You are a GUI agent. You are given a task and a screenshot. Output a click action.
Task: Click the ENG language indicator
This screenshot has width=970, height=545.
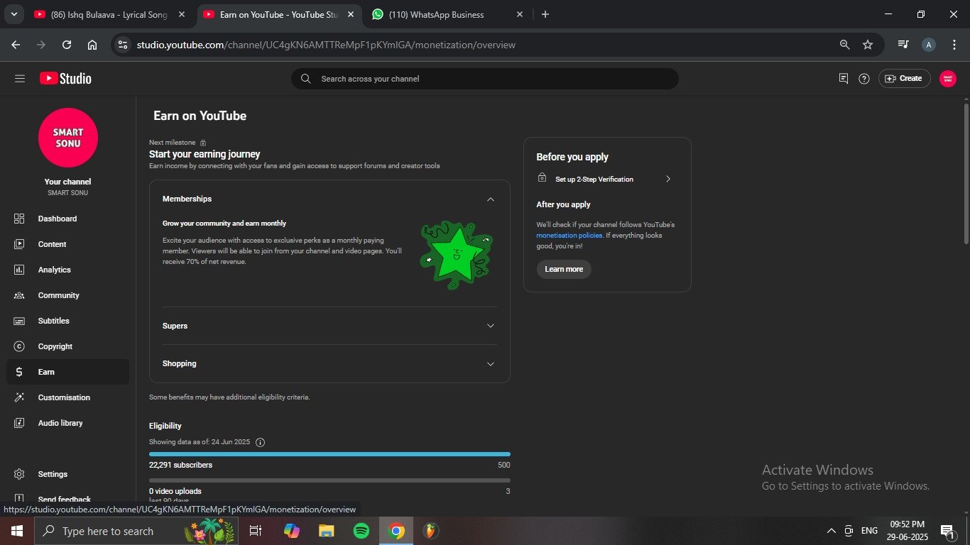[869, 531]
